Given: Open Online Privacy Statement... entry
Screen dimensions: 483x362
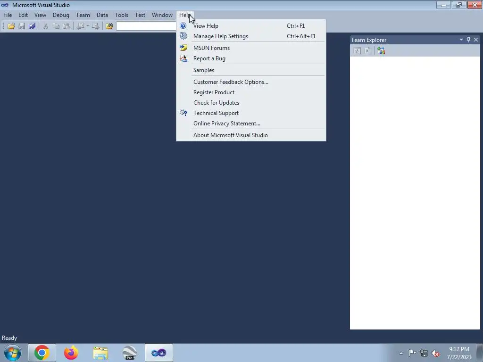Looking at the screenshot, I should [x=251, y=123].
